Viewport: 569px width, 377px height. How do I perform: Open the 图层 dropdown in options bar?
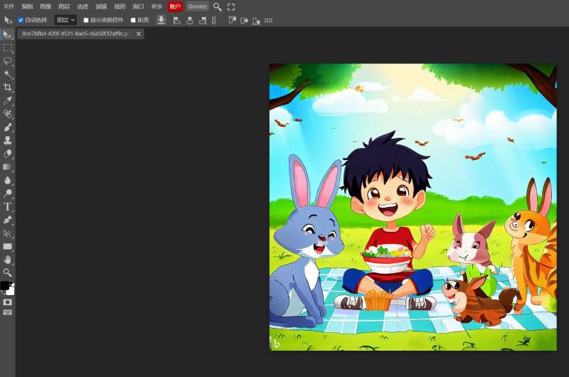[65, 20]
